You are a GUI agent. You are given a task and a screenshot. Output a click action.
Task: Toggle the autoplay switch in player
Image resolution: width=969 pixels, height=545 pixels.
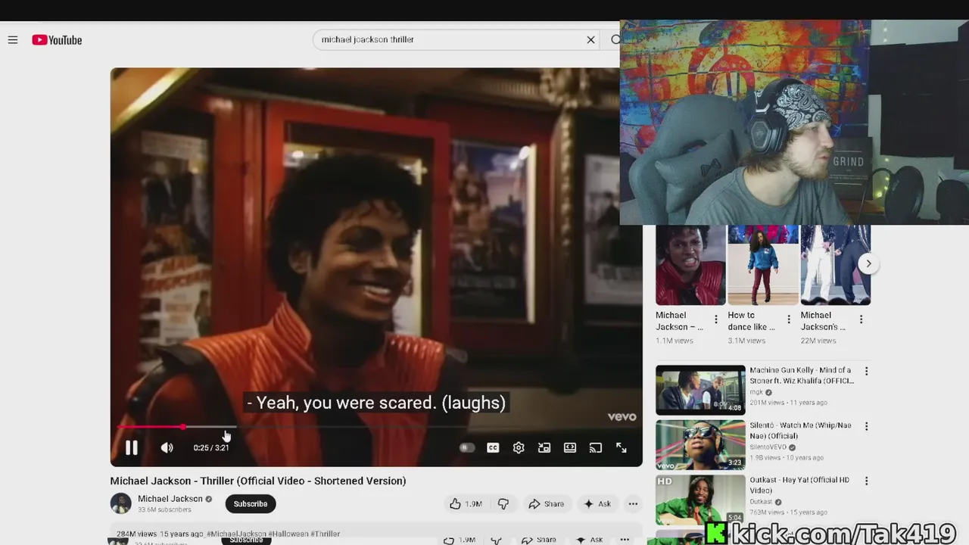[467, 447]
